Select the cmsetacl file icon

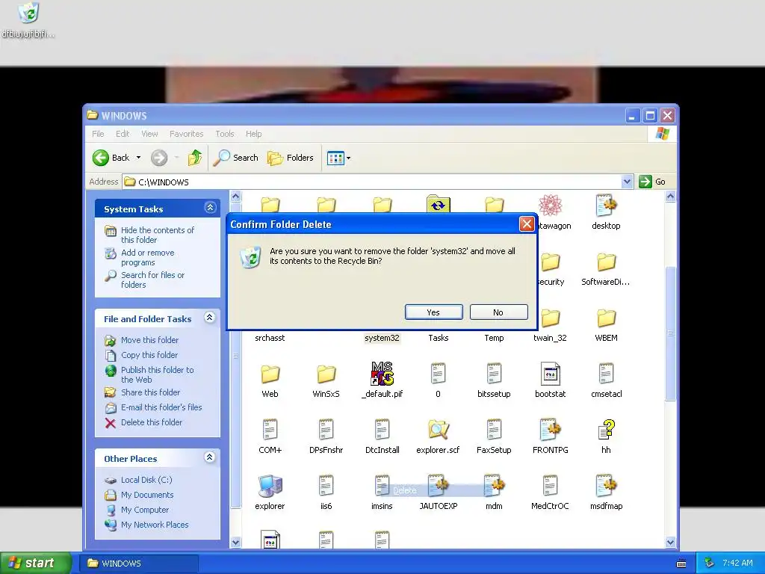(606, 374)
